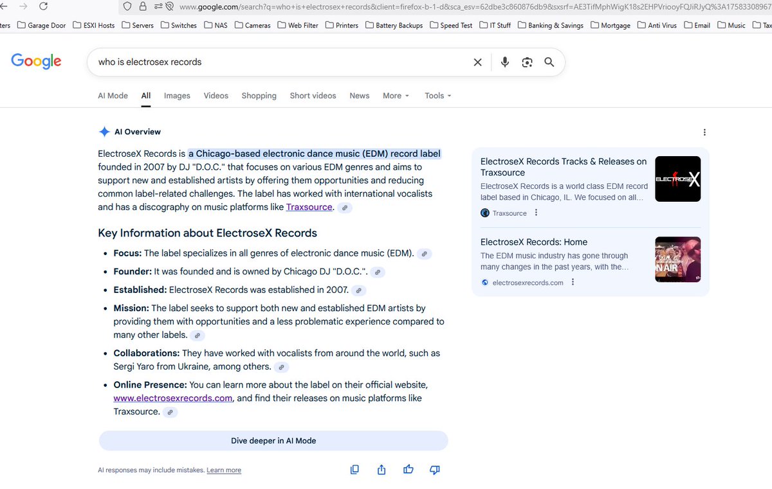Open the ElectroseX Records: Home result

click(534, 242)
